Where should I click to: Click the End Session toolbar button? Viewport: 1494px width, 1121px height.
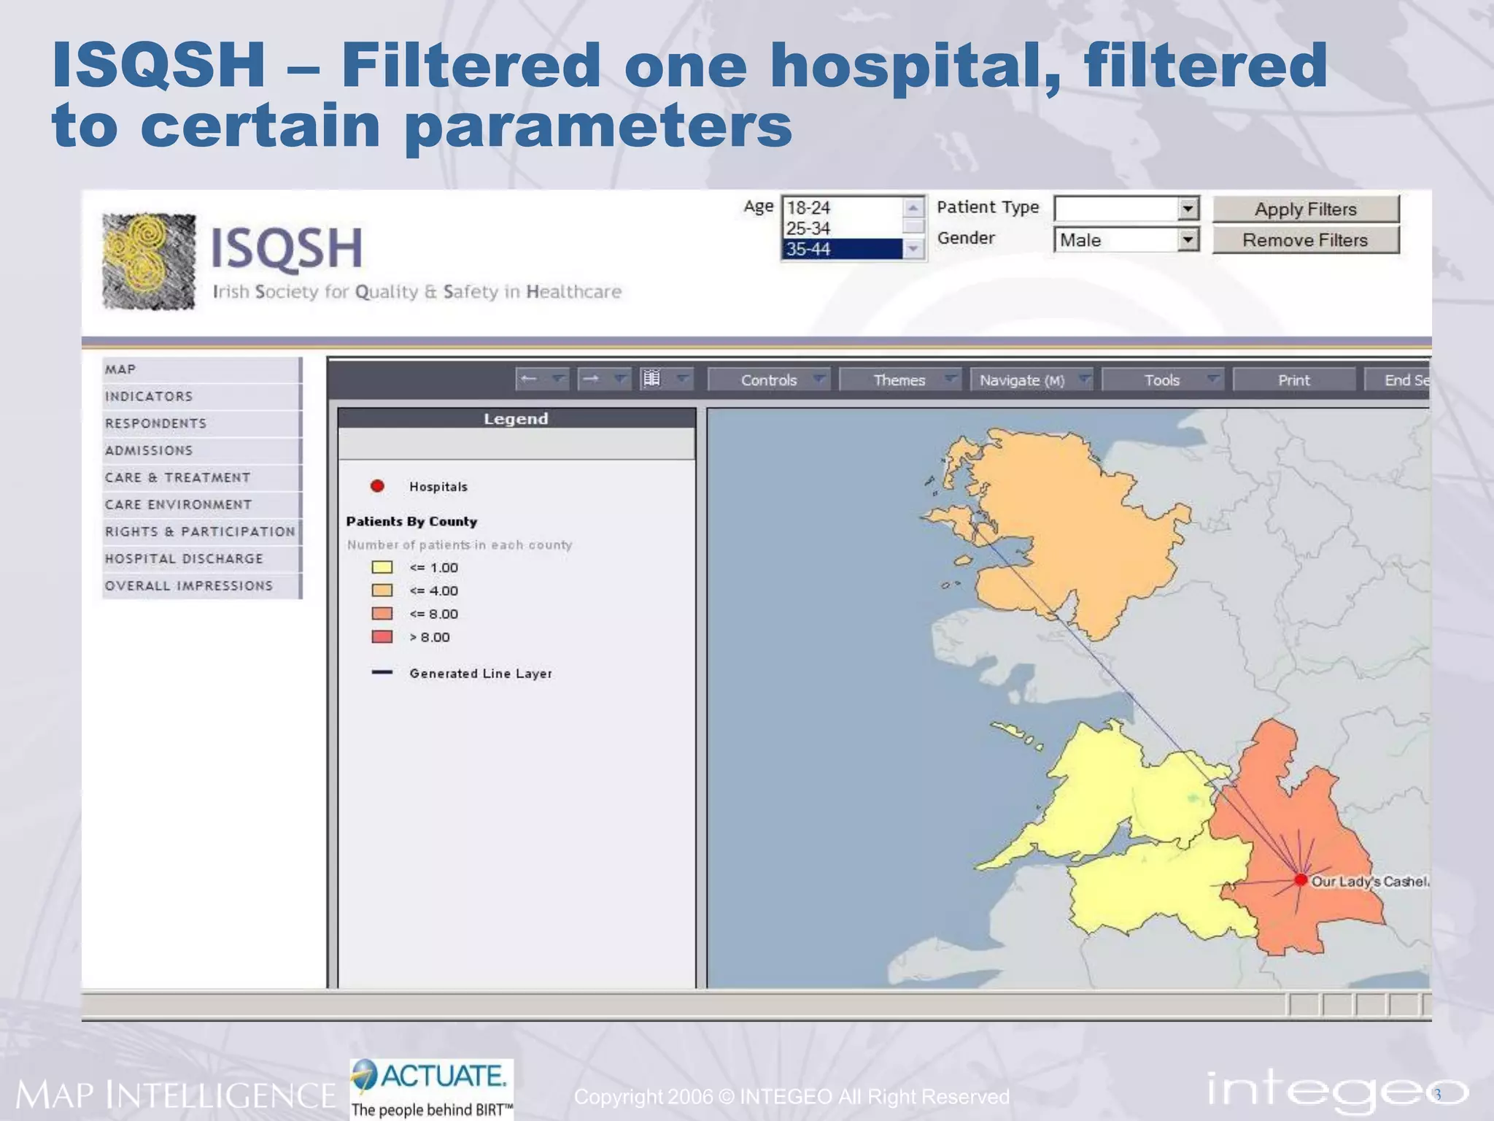(1397, 380)
